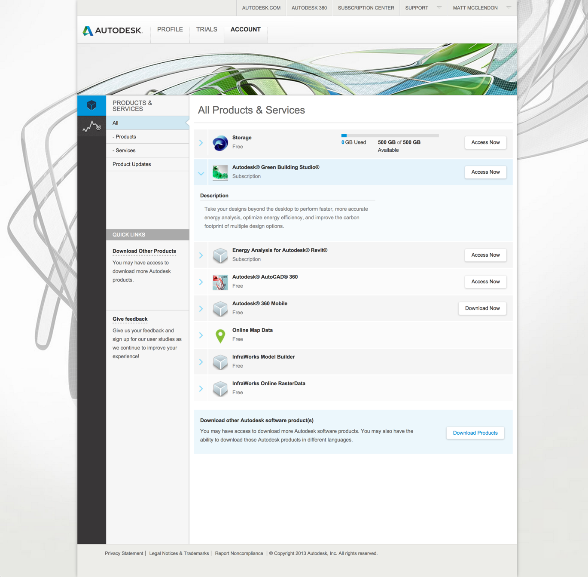Viewport: 588px width, 577px height.
Task: Click the AutoCAD 360 product icon
Action: 220,282
